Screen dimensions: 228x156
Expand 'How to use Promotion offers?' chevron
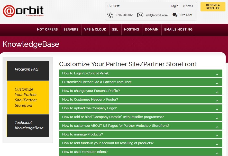[x=217, y=153]
